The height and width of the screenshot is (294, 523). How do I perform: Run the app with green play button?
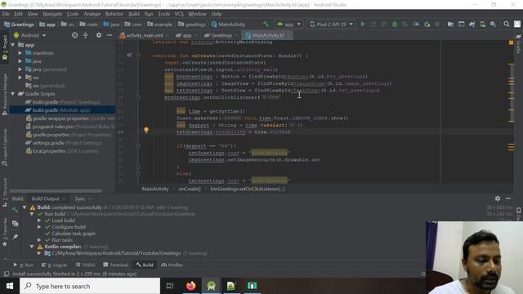363,24
